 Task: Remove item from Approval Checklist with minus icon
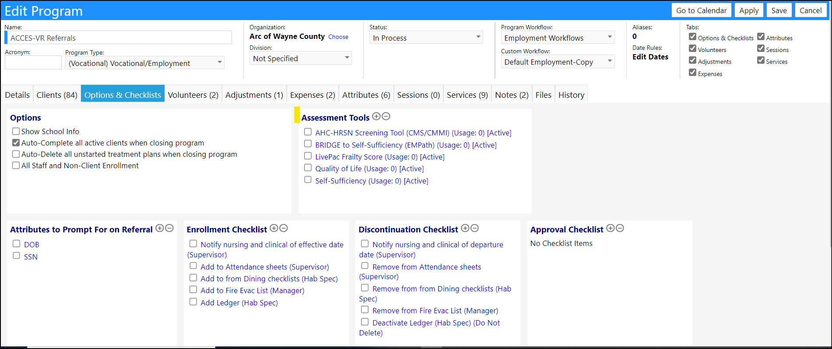click(x=620, y=228)
